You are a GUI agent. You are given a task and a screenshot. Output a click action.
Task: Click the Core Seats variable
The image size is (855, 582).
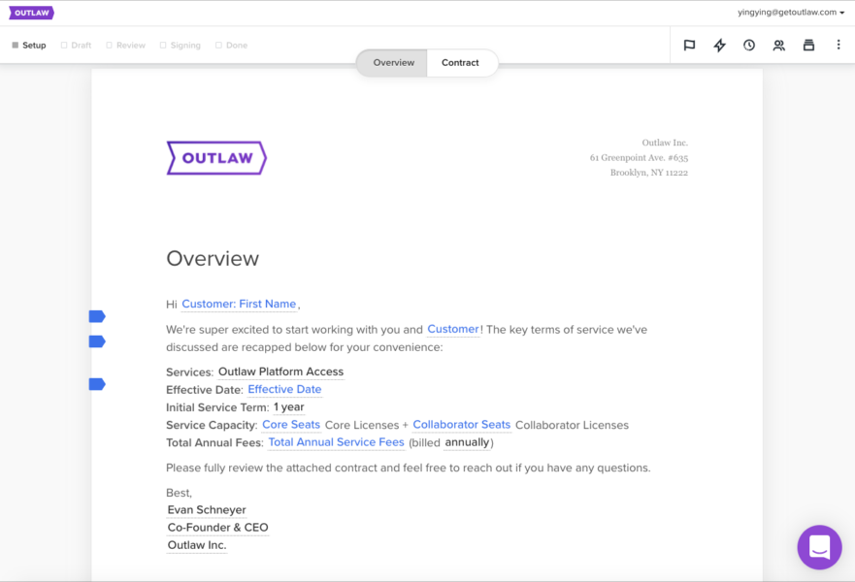click(291, 425)
